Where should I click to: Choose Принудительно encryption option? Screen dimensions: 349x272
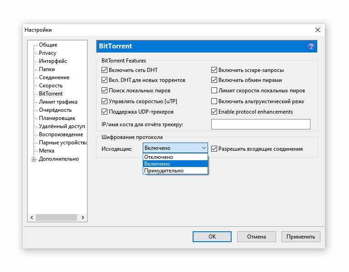[x=175, y=171]
